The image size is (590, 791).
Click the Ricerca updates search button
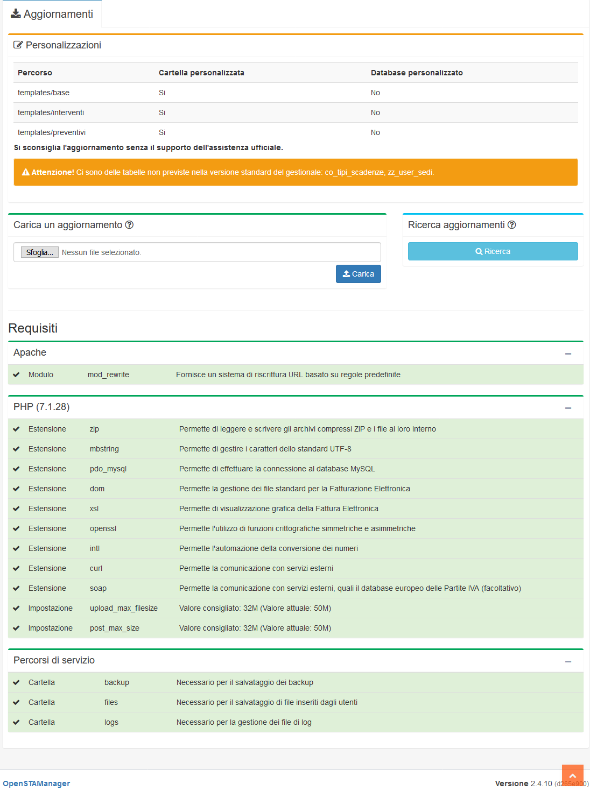(x=493, y=251)
